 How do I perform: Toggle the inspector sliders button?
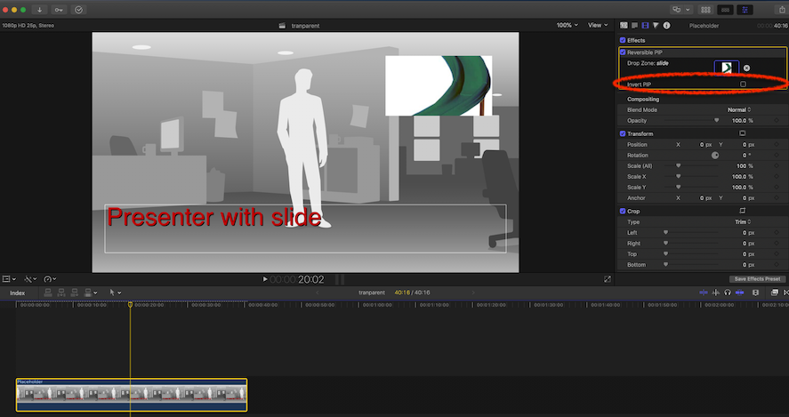click(745, 10)
